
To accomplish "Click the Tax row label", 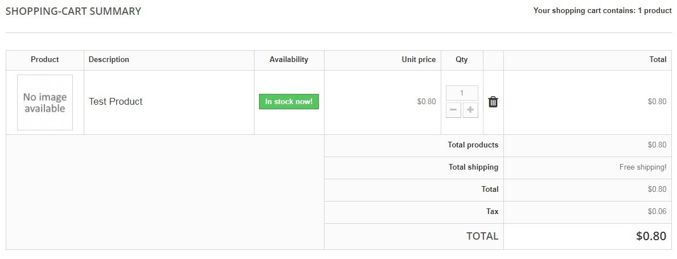I will tap(492, 212).
